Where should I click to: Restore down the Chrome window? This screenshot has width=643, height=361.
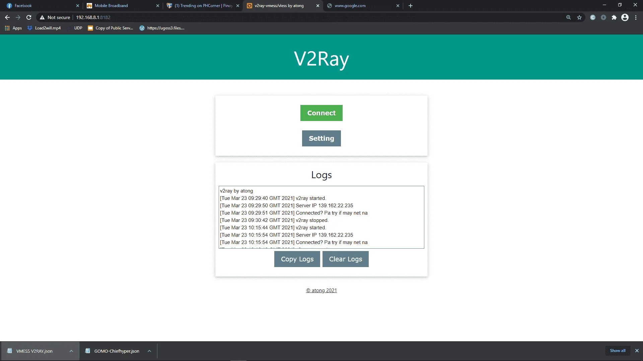pyautogui.click(x=620, y=5)
